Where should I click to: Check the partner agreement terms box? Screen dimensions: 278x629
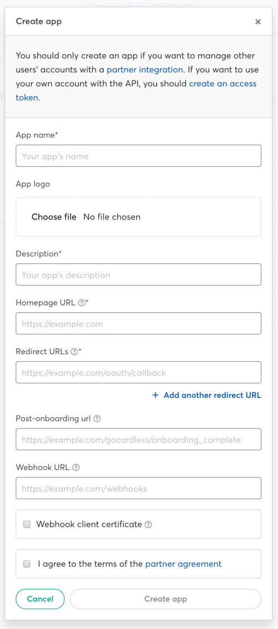pyautogui.click(x=27, y=563)
